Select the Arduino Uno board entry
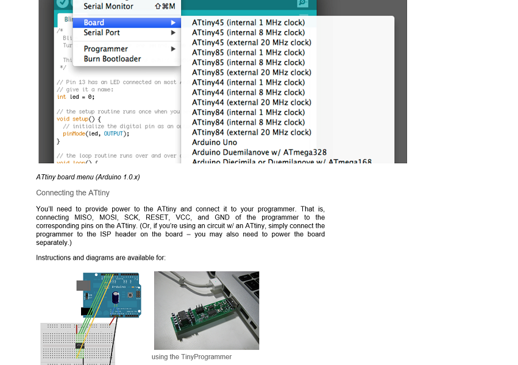Screen dimensions: 518x365 (215, 143)
